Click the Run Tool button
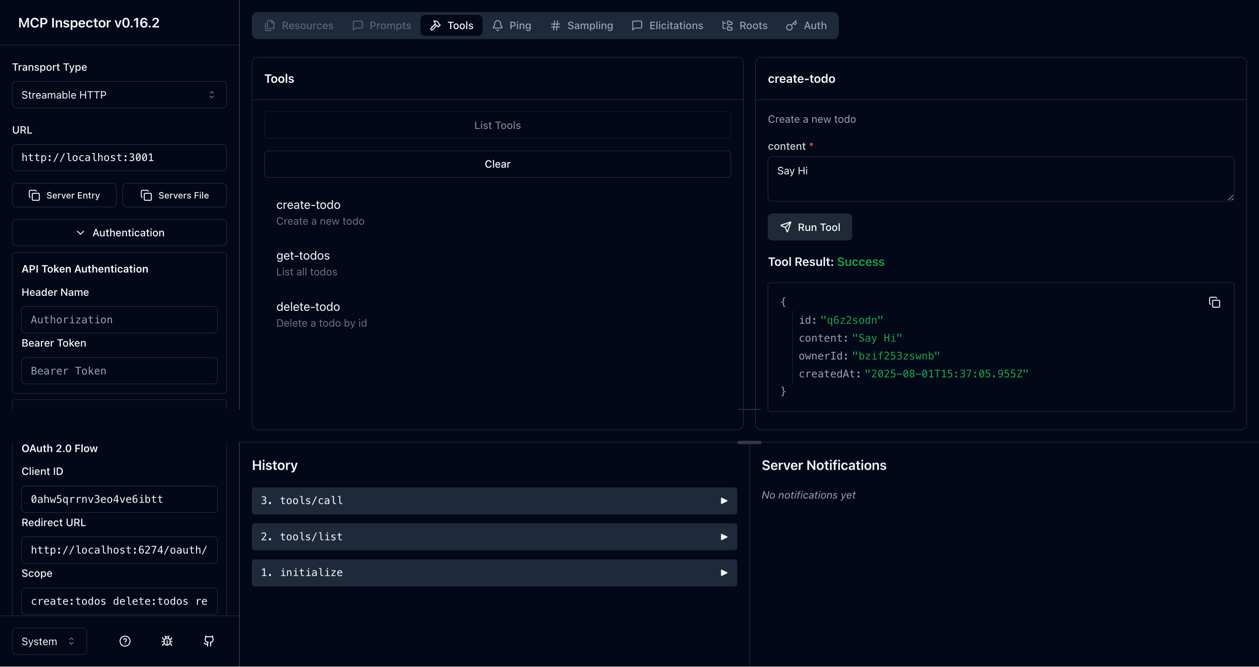Image resolution: width=1259 pixels, height=667 pixels. [x=809, y=227]
